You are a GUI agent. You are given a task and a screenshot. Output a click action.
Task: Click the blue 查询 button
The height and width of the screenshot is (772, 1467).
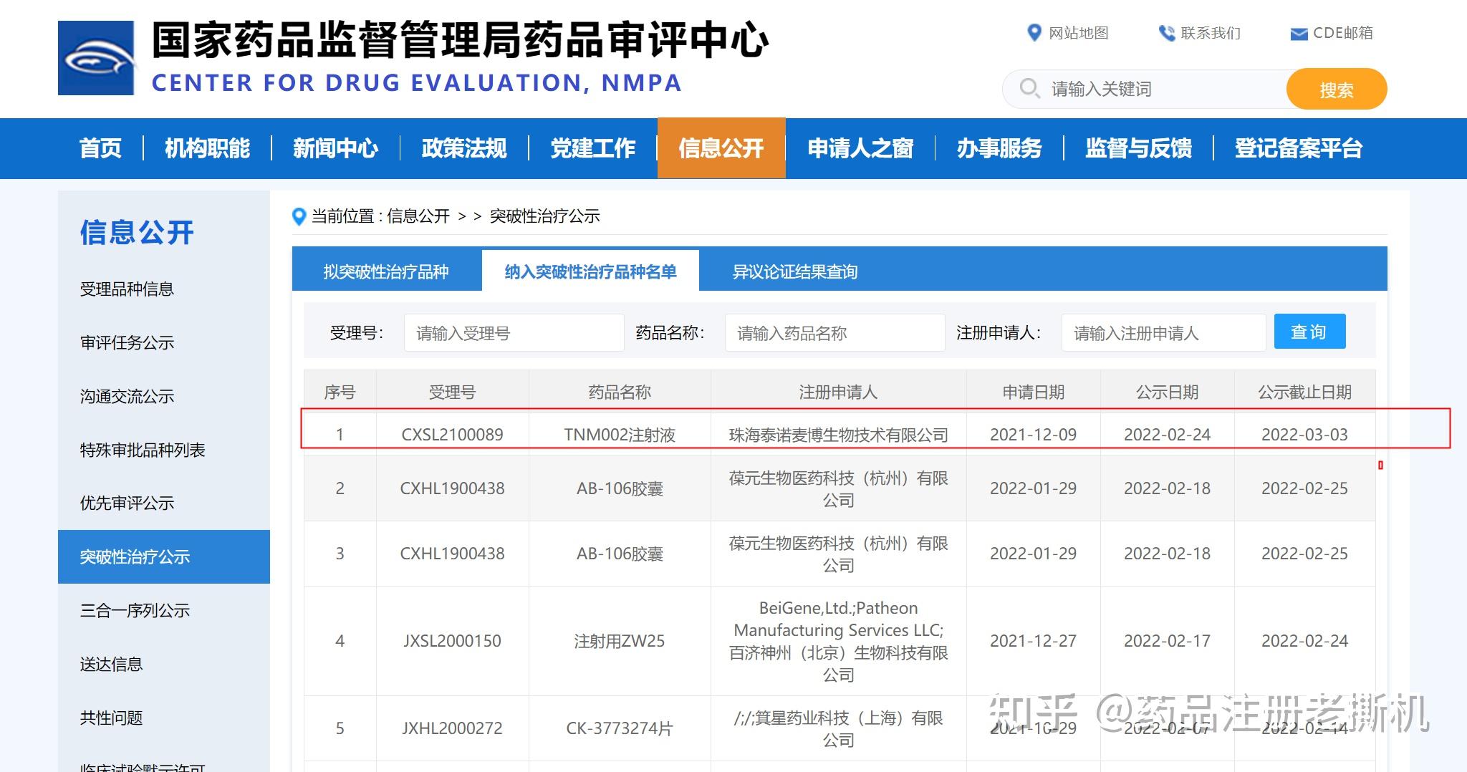pos(1309,332)
